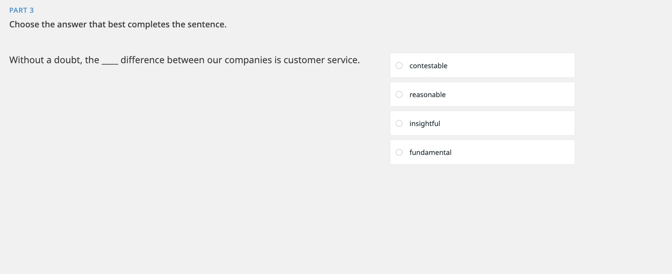Select the radio button for contestable
The height and width of the screenshot is (274, 672).
[x=399, y=66]
